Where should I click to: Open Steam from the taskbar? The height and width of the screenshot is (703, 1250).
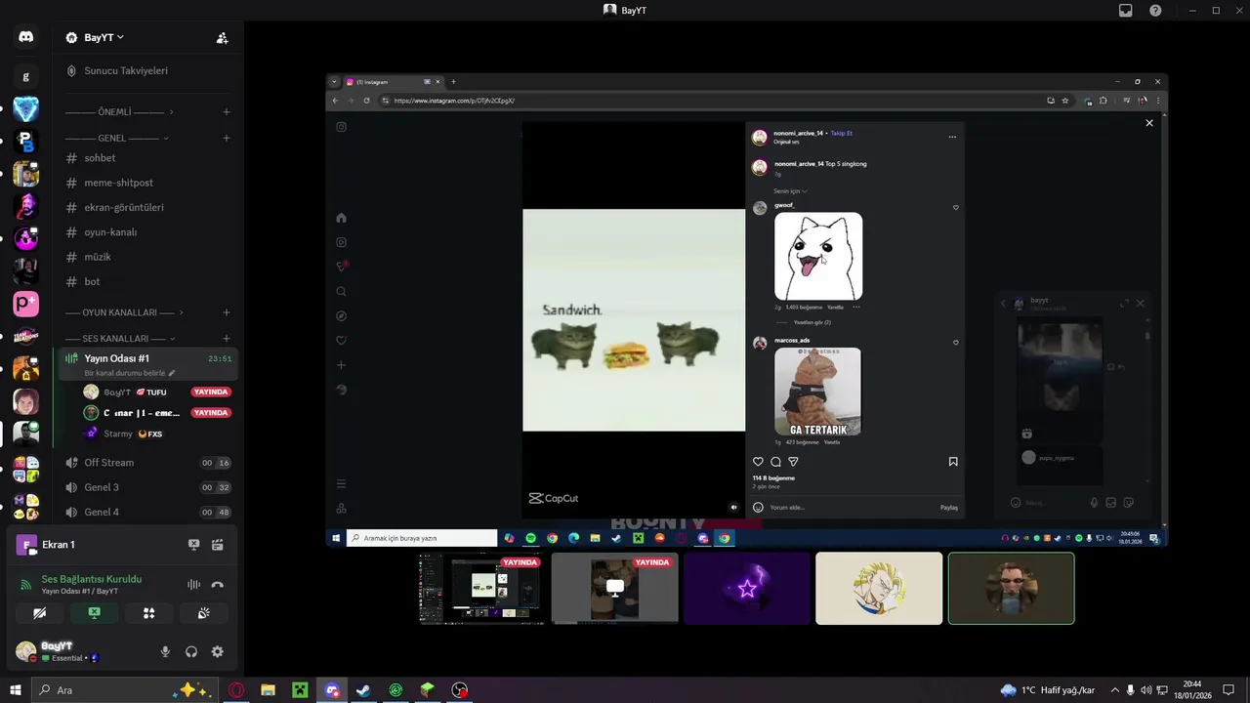pyautogui.click(x=363, y=690)
